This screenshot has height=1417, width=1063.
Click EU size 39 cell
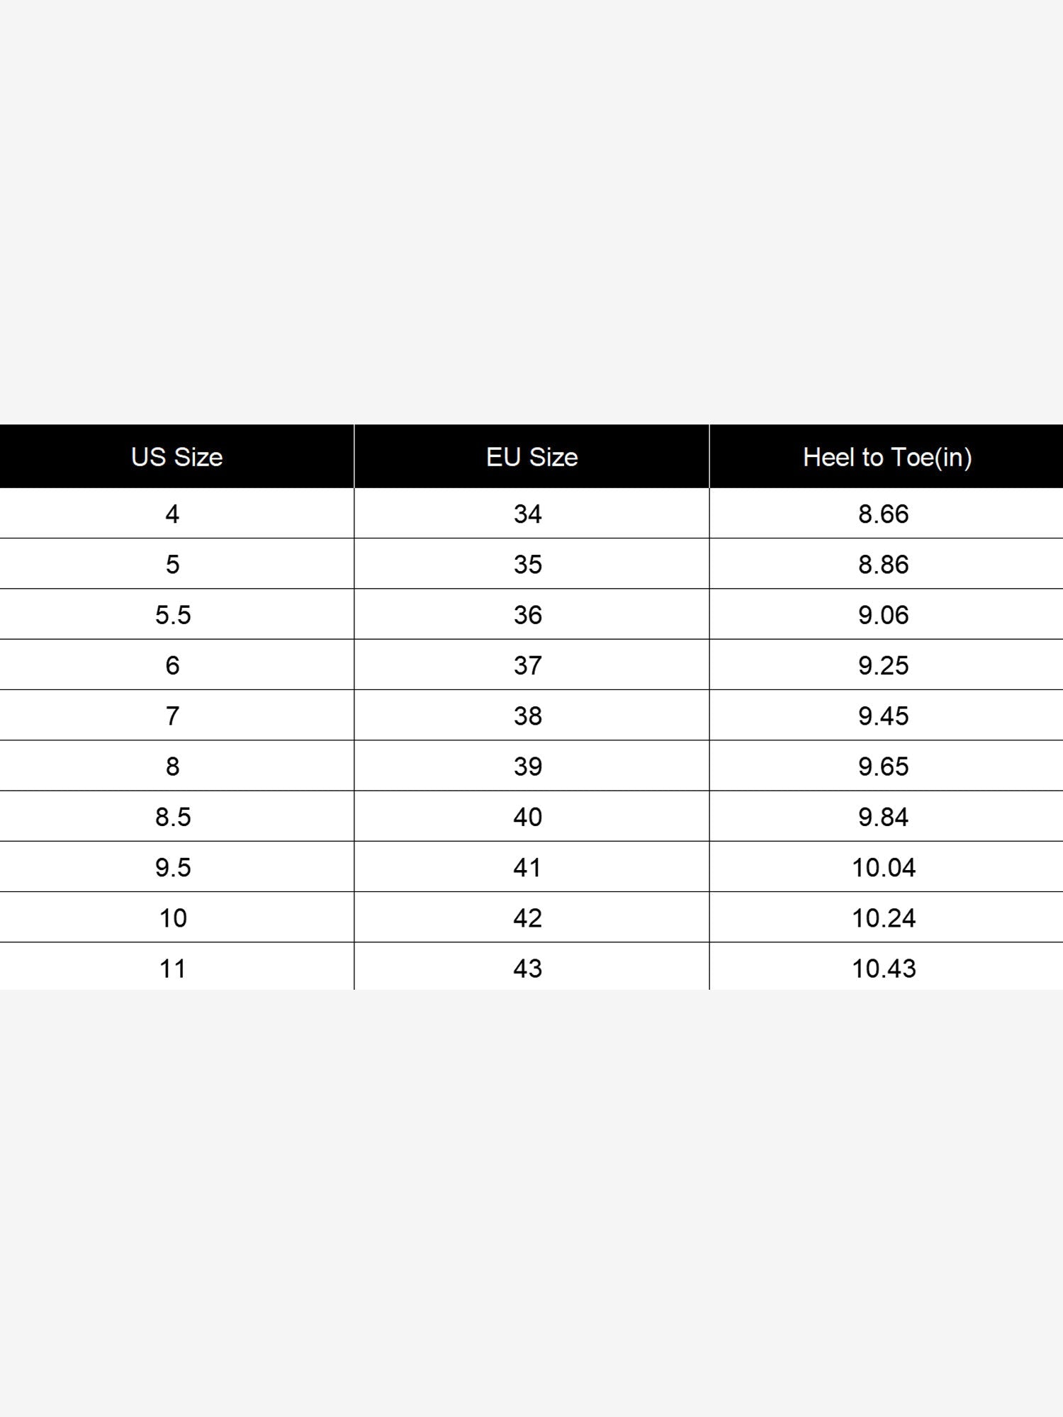pyautogui.click(x=531, y=766)
